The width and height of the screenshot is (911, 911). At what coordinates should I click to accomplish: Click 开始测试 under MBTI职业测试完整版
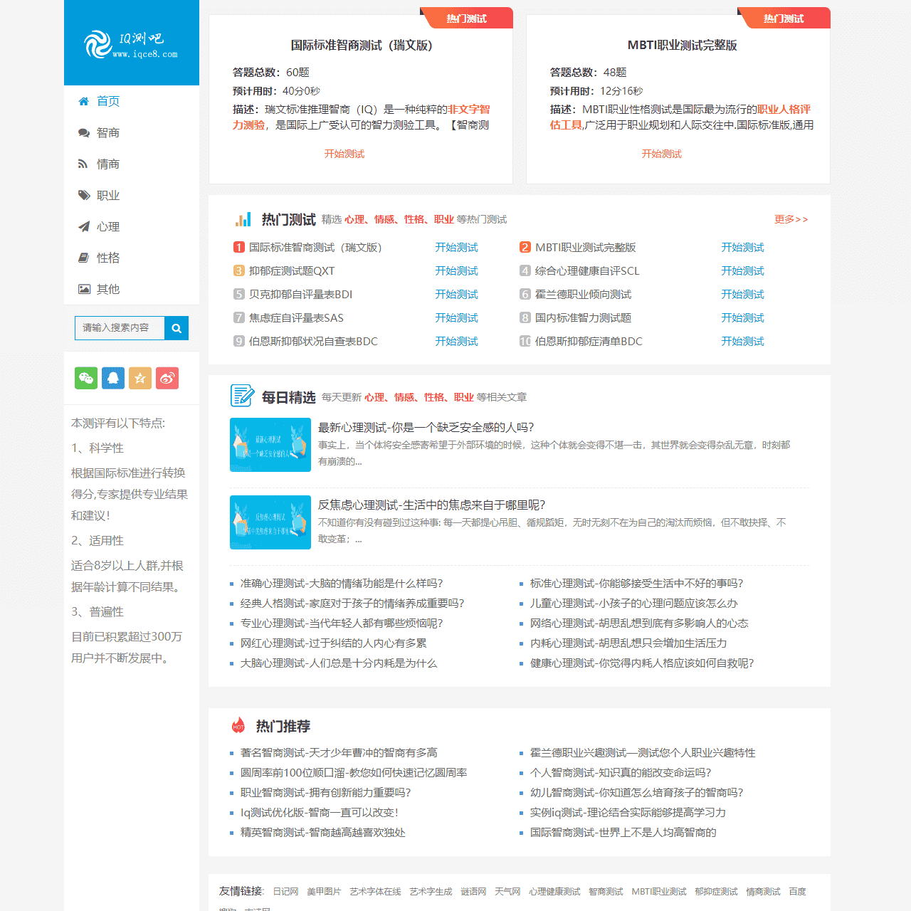pyautogui.click(x=660, y=153)
